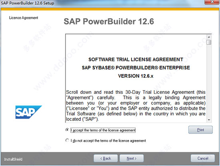220x166 pixels.
Task: Click the 'I accept the terms' label text
Action: [x=103, y=130]
